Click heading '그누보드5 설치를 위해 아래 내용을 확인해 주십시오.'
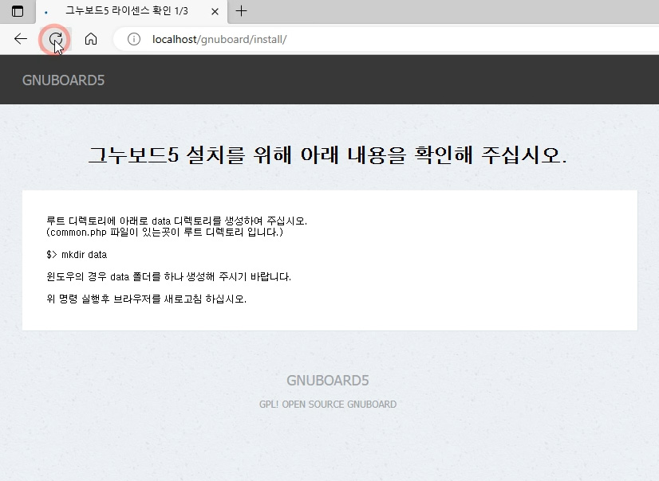 coord(328,154)
